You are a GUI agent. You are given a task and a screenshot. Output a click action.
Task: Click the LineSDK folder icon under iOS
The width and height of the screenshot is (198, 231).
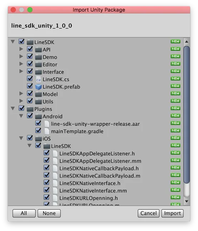click(x=47, y=146)
